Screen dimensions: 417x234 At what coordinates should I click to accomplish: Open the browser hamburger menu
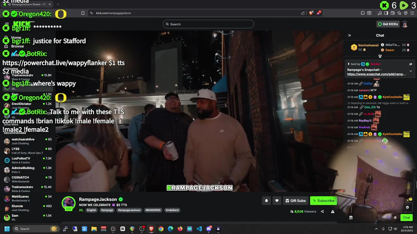412,13
